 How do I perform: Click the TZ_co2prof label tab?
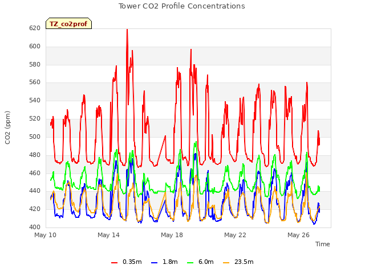click(68, 24)
